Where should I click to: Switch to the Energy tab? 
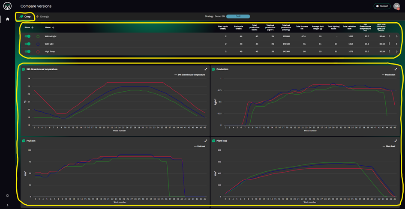pyautogui.click(x=42, y=17)
